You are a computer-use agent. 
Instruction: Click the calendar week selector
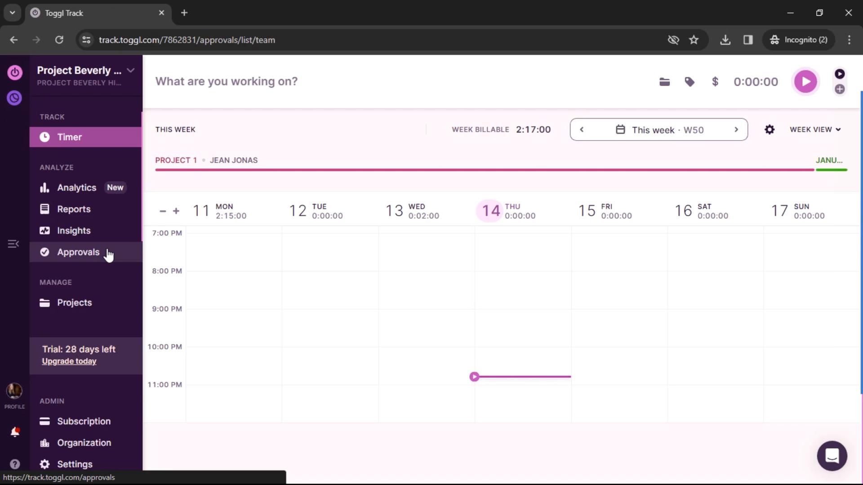tap(659, 130)
